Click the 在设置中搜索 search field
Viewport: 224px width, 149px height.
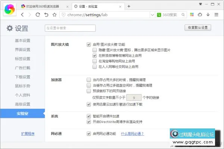point(70,28)
